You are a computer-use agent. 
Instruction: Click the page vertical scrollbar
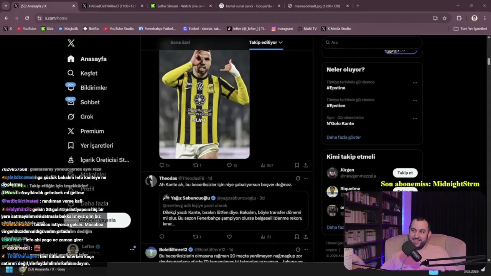(x=489, y=61)
